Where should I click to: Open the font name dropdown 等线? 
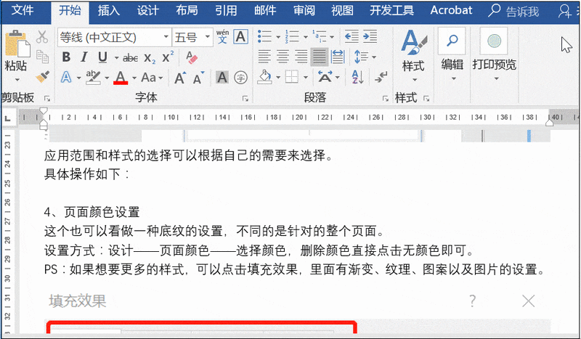166,37
